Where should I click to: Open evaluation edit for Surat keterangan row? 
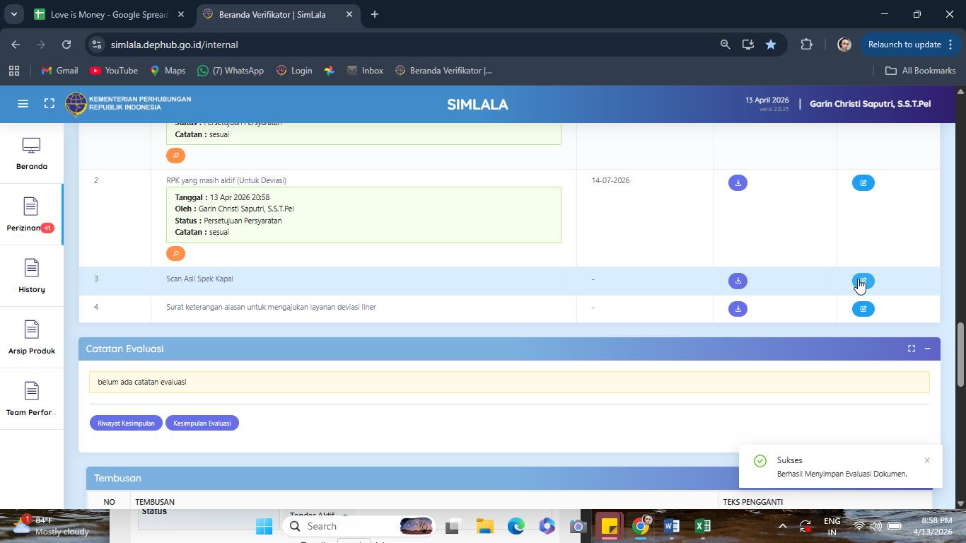863,309
